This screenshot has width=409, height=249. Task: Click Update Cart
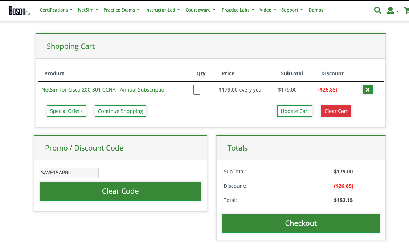(x=295, y=111)
